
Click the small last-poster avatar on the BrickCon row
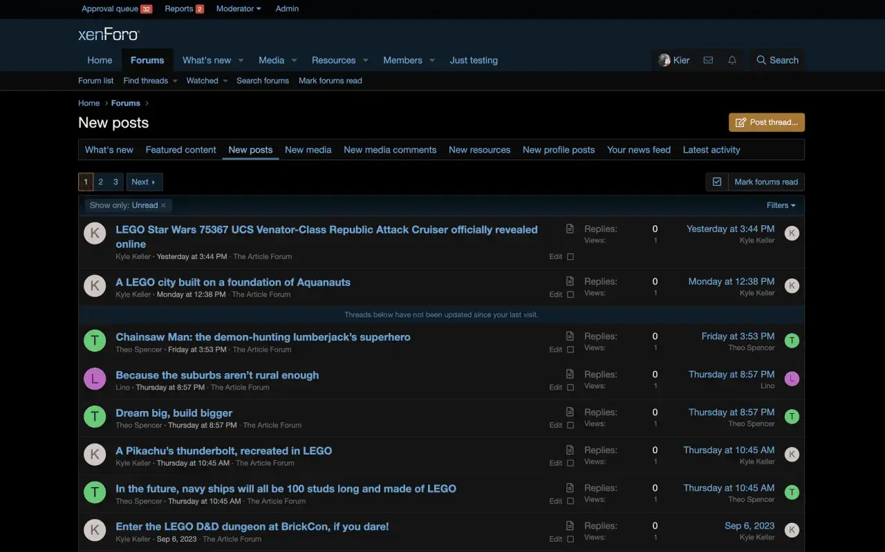[x=792, y=530]
